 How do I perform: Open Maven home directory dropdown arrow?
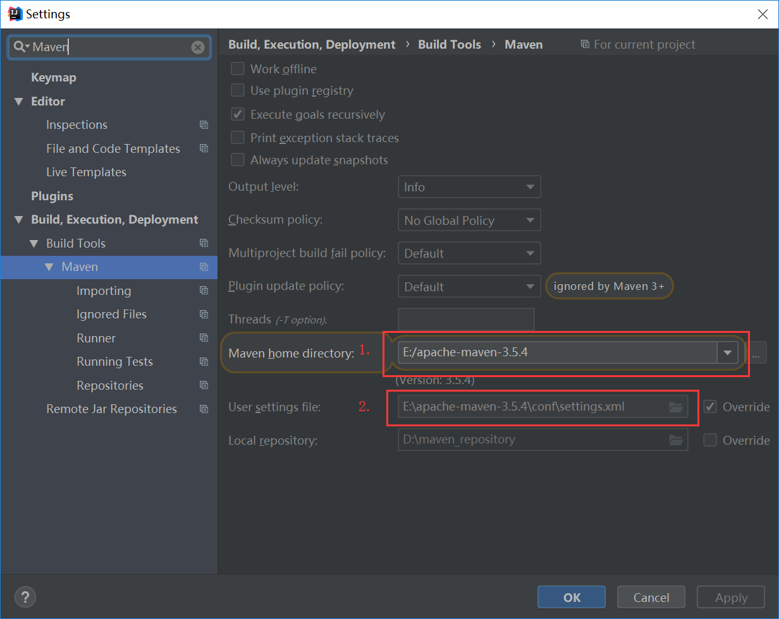click(x=727, y=352)
